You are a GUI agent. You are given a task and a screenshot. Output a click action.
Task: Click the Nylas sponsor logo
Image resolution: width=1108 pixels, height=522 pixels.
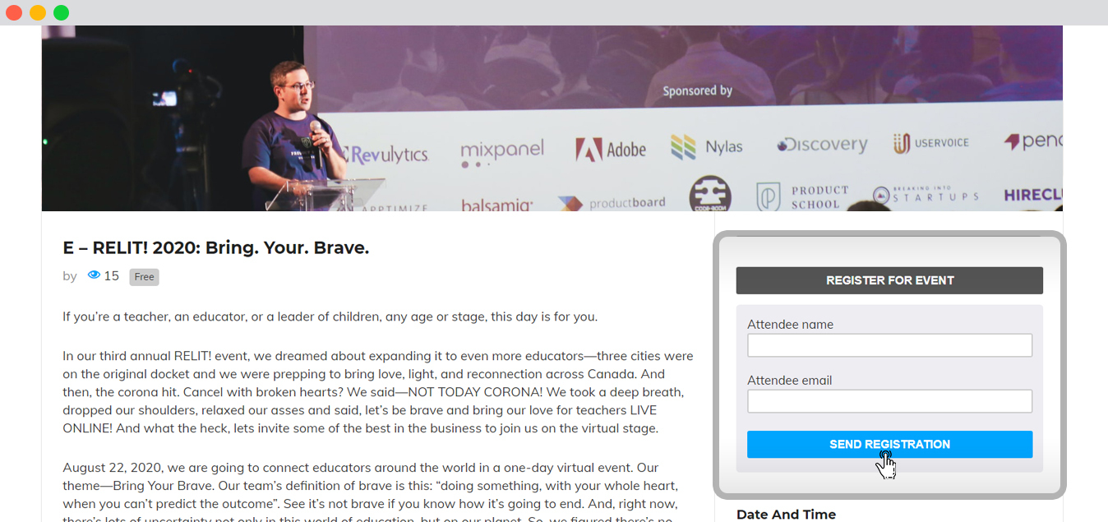click(x=707, y=147)
